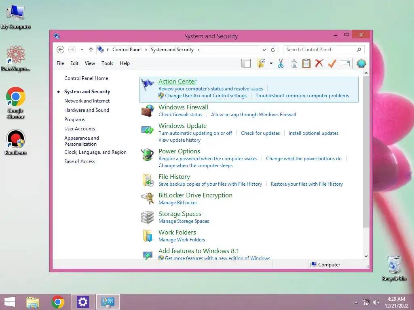The height and width of the screenshot is (310, 414).
Task: Click the orange checkmark Properties toolbar icon
Action: (x=332, y=63)
